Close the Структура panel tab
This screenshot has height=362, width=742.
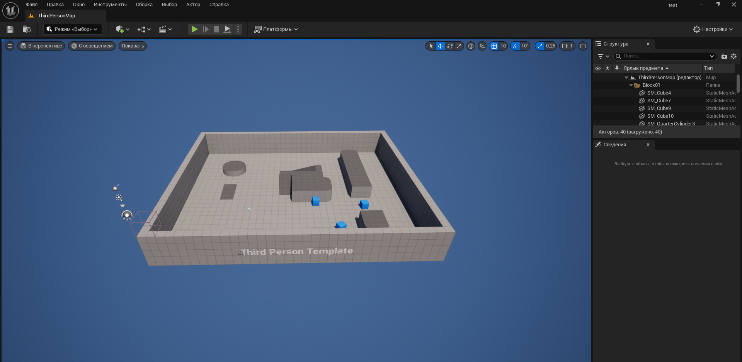648,44
